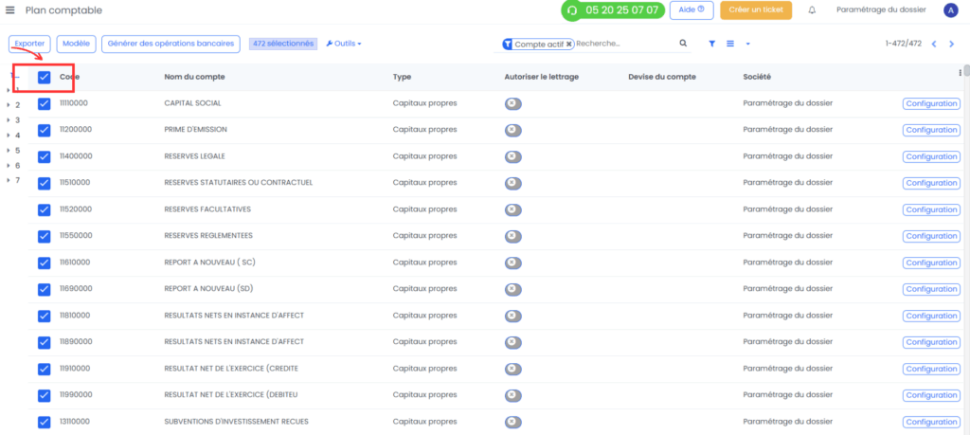
Task: Click account code 11200000
Action: 76,129
